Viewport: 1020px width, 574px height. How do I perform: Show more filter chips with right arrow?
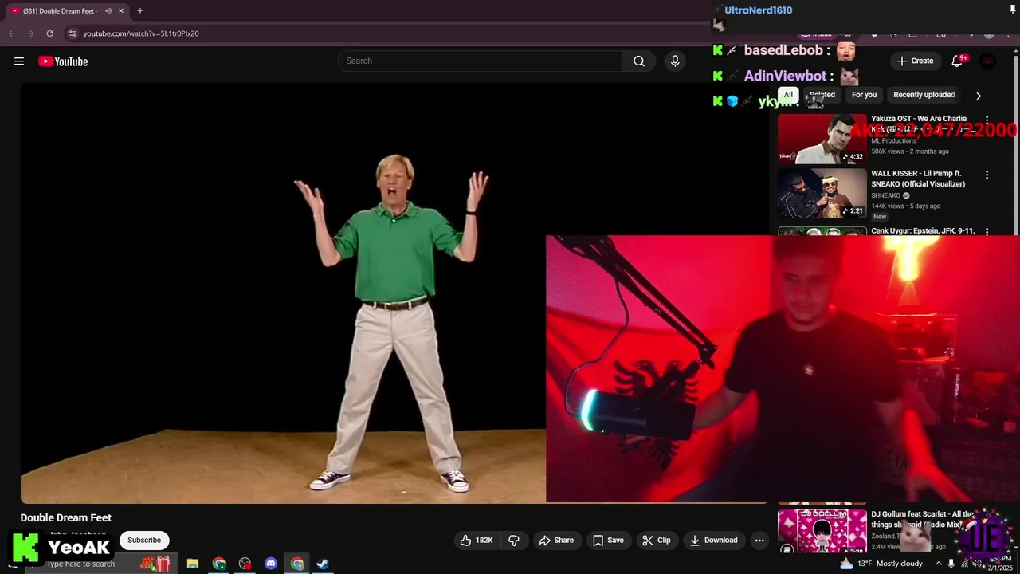979,96
